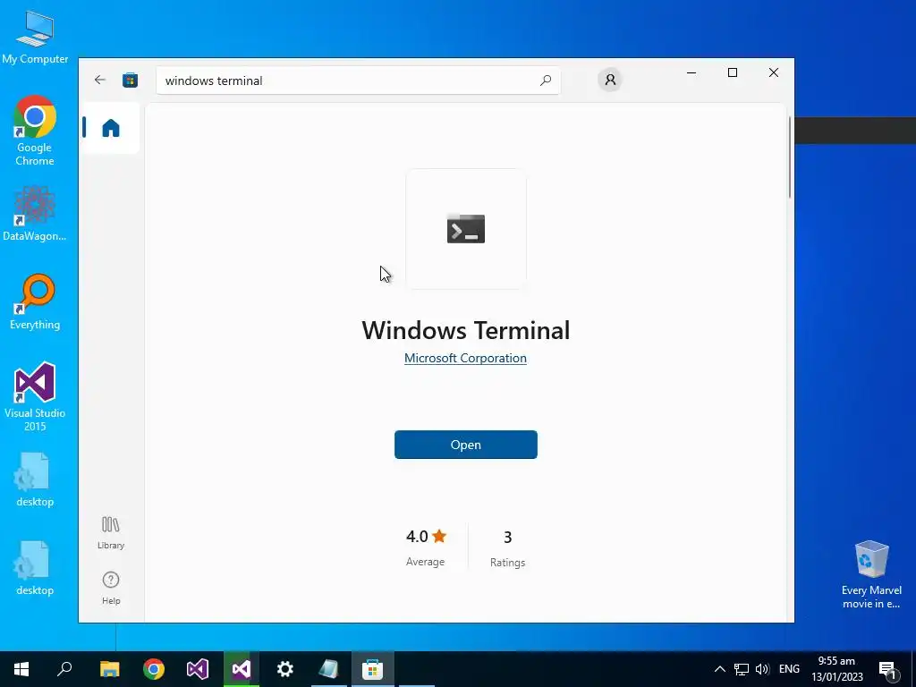
Task: Launch Chrome from the taskbar
Action: tap(154, 669)
